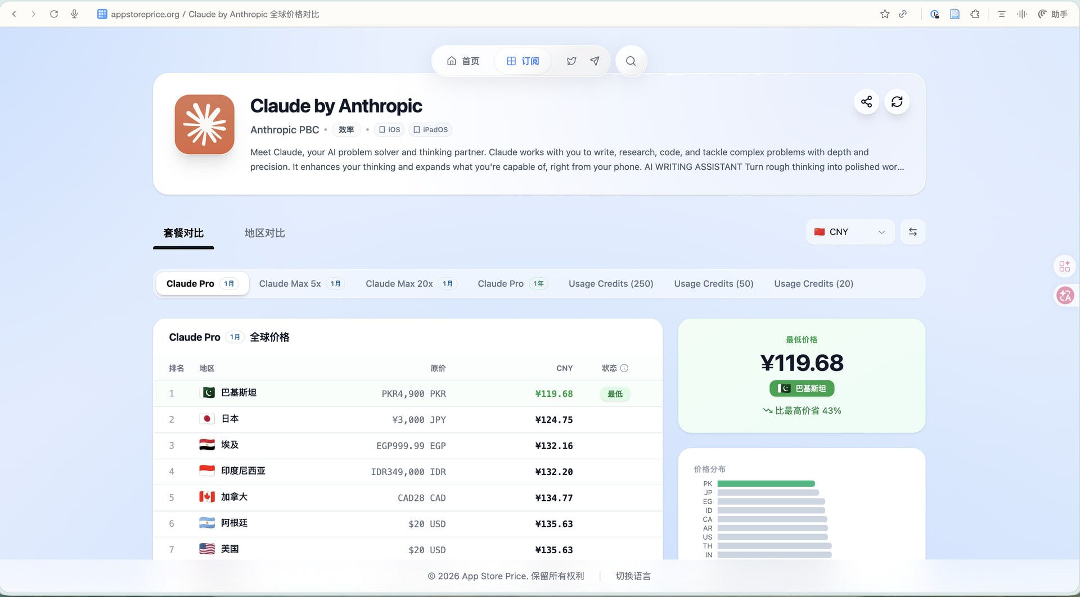Click the 切换语言 link in footer
1080x597 pixels.
[633, 576]
